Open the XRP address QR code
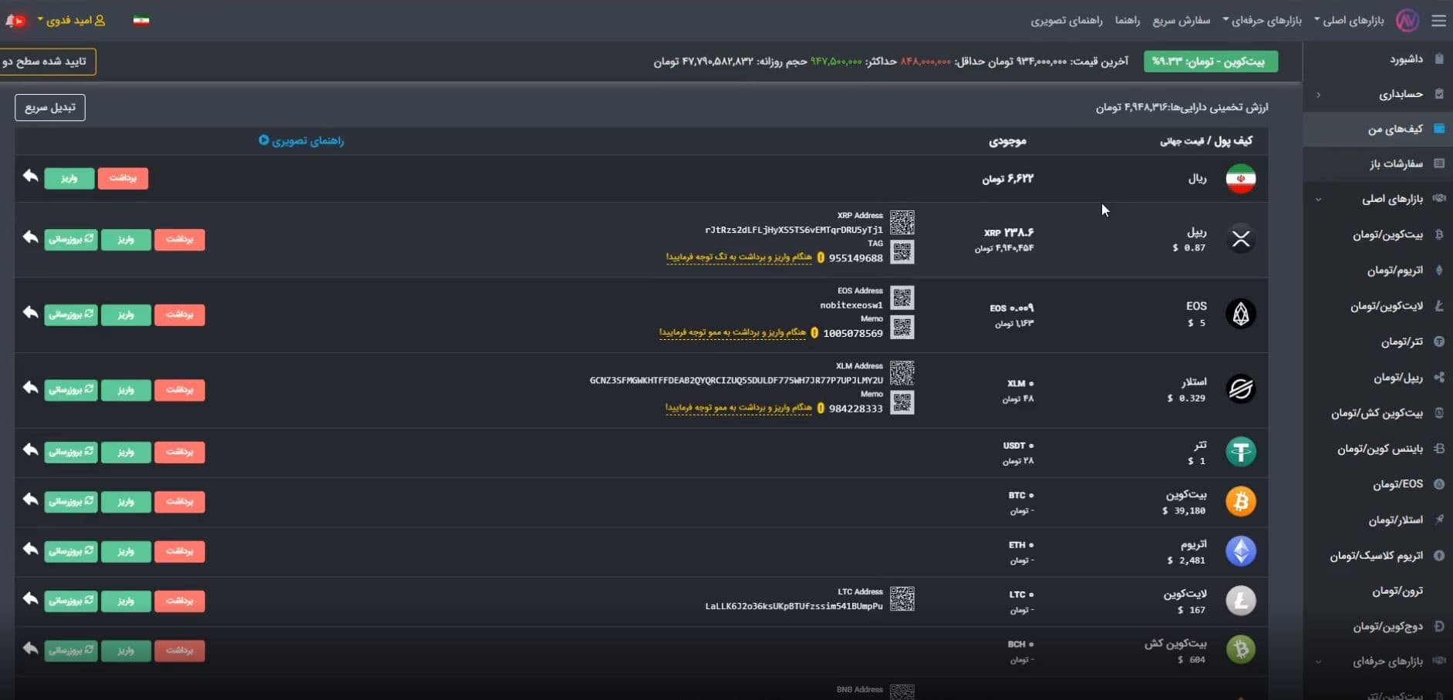This screenshot has width=1453, height=700. pos(902,222)
